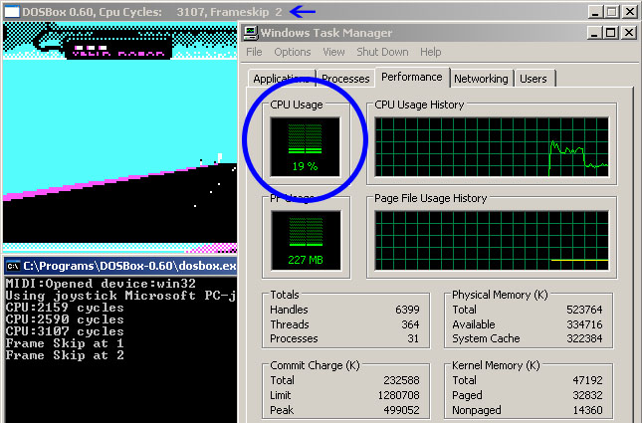642x423 pixels.
Task: Show the Users tab
Action: tap(533, 79)
